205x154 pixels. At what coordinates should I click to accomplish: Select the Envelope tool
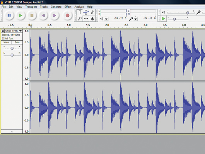pos(86,12)
